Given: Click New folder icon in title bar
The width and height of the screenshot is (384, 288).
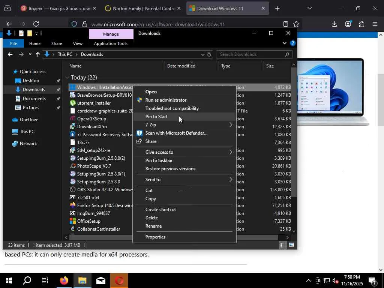Looking at the screenshot, I should click(x=30, y=33).
